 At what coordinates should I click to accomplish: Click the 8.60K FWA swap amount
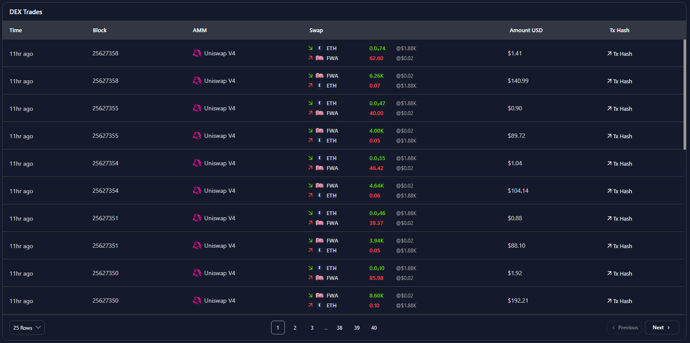tap(376, 295)
